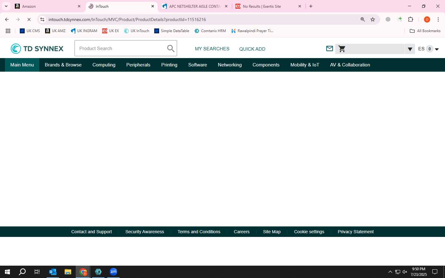Image resolution: width=445 pixels, height=278 pixels.
Task: Click the 0 notification badge
Action: point(430,49)
